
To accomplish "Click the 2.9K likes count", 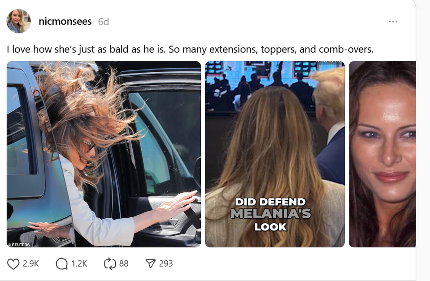I will tap(30, 264).
